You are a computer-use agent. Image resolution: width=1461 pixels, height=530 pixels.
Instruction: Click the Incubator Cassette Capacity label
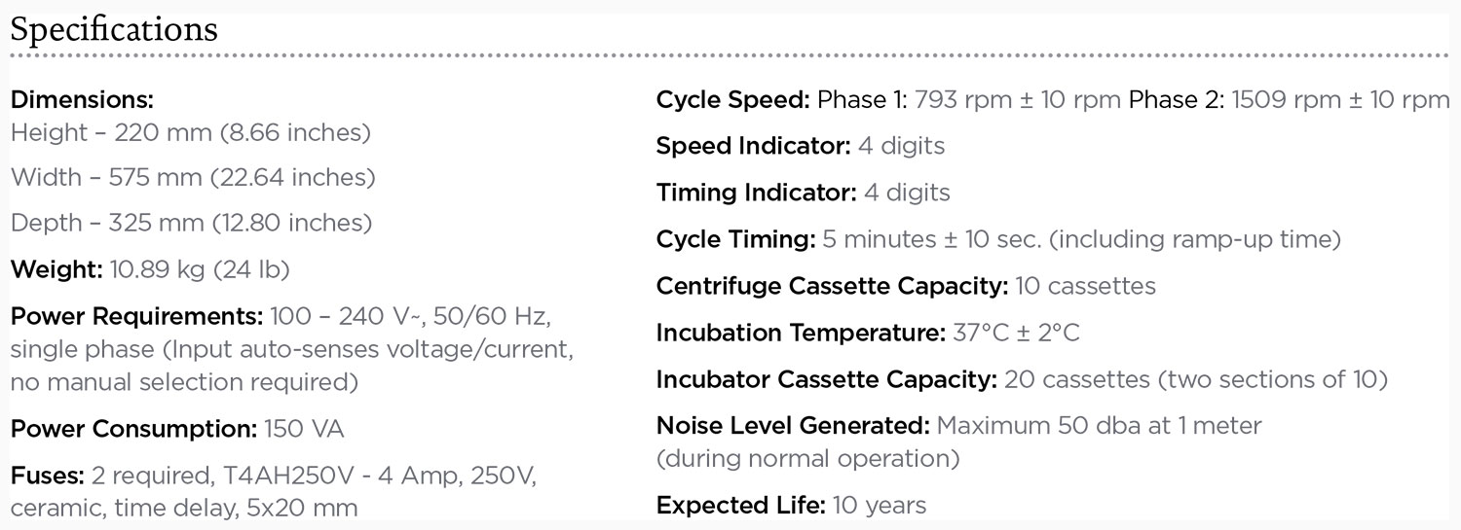[x=826, y=379]
